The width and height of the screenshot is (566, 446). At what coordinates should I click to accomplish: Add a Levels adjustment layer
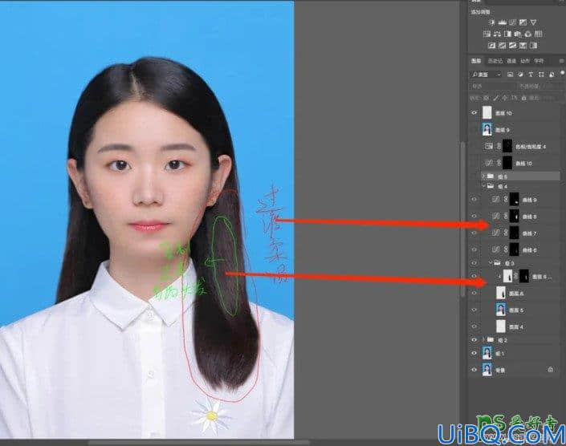tap(502, 22)
